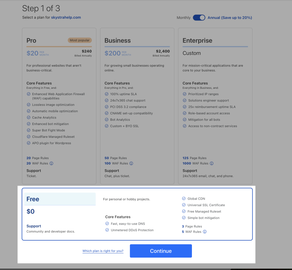Click the checkmark beside Super Bot Fight Mode
292x270 pixels.
pyautogui.click(x=29, y=130)
